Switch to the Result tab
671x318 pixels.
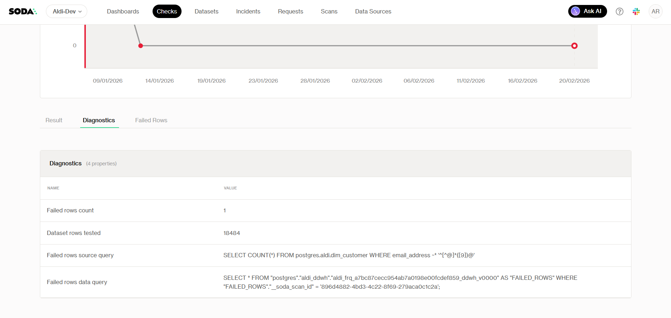54,120
